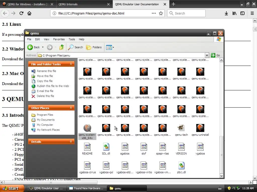Click the browser Home icon
The height and width of the screenshot is (192, 257).
(x=29, y=13)
